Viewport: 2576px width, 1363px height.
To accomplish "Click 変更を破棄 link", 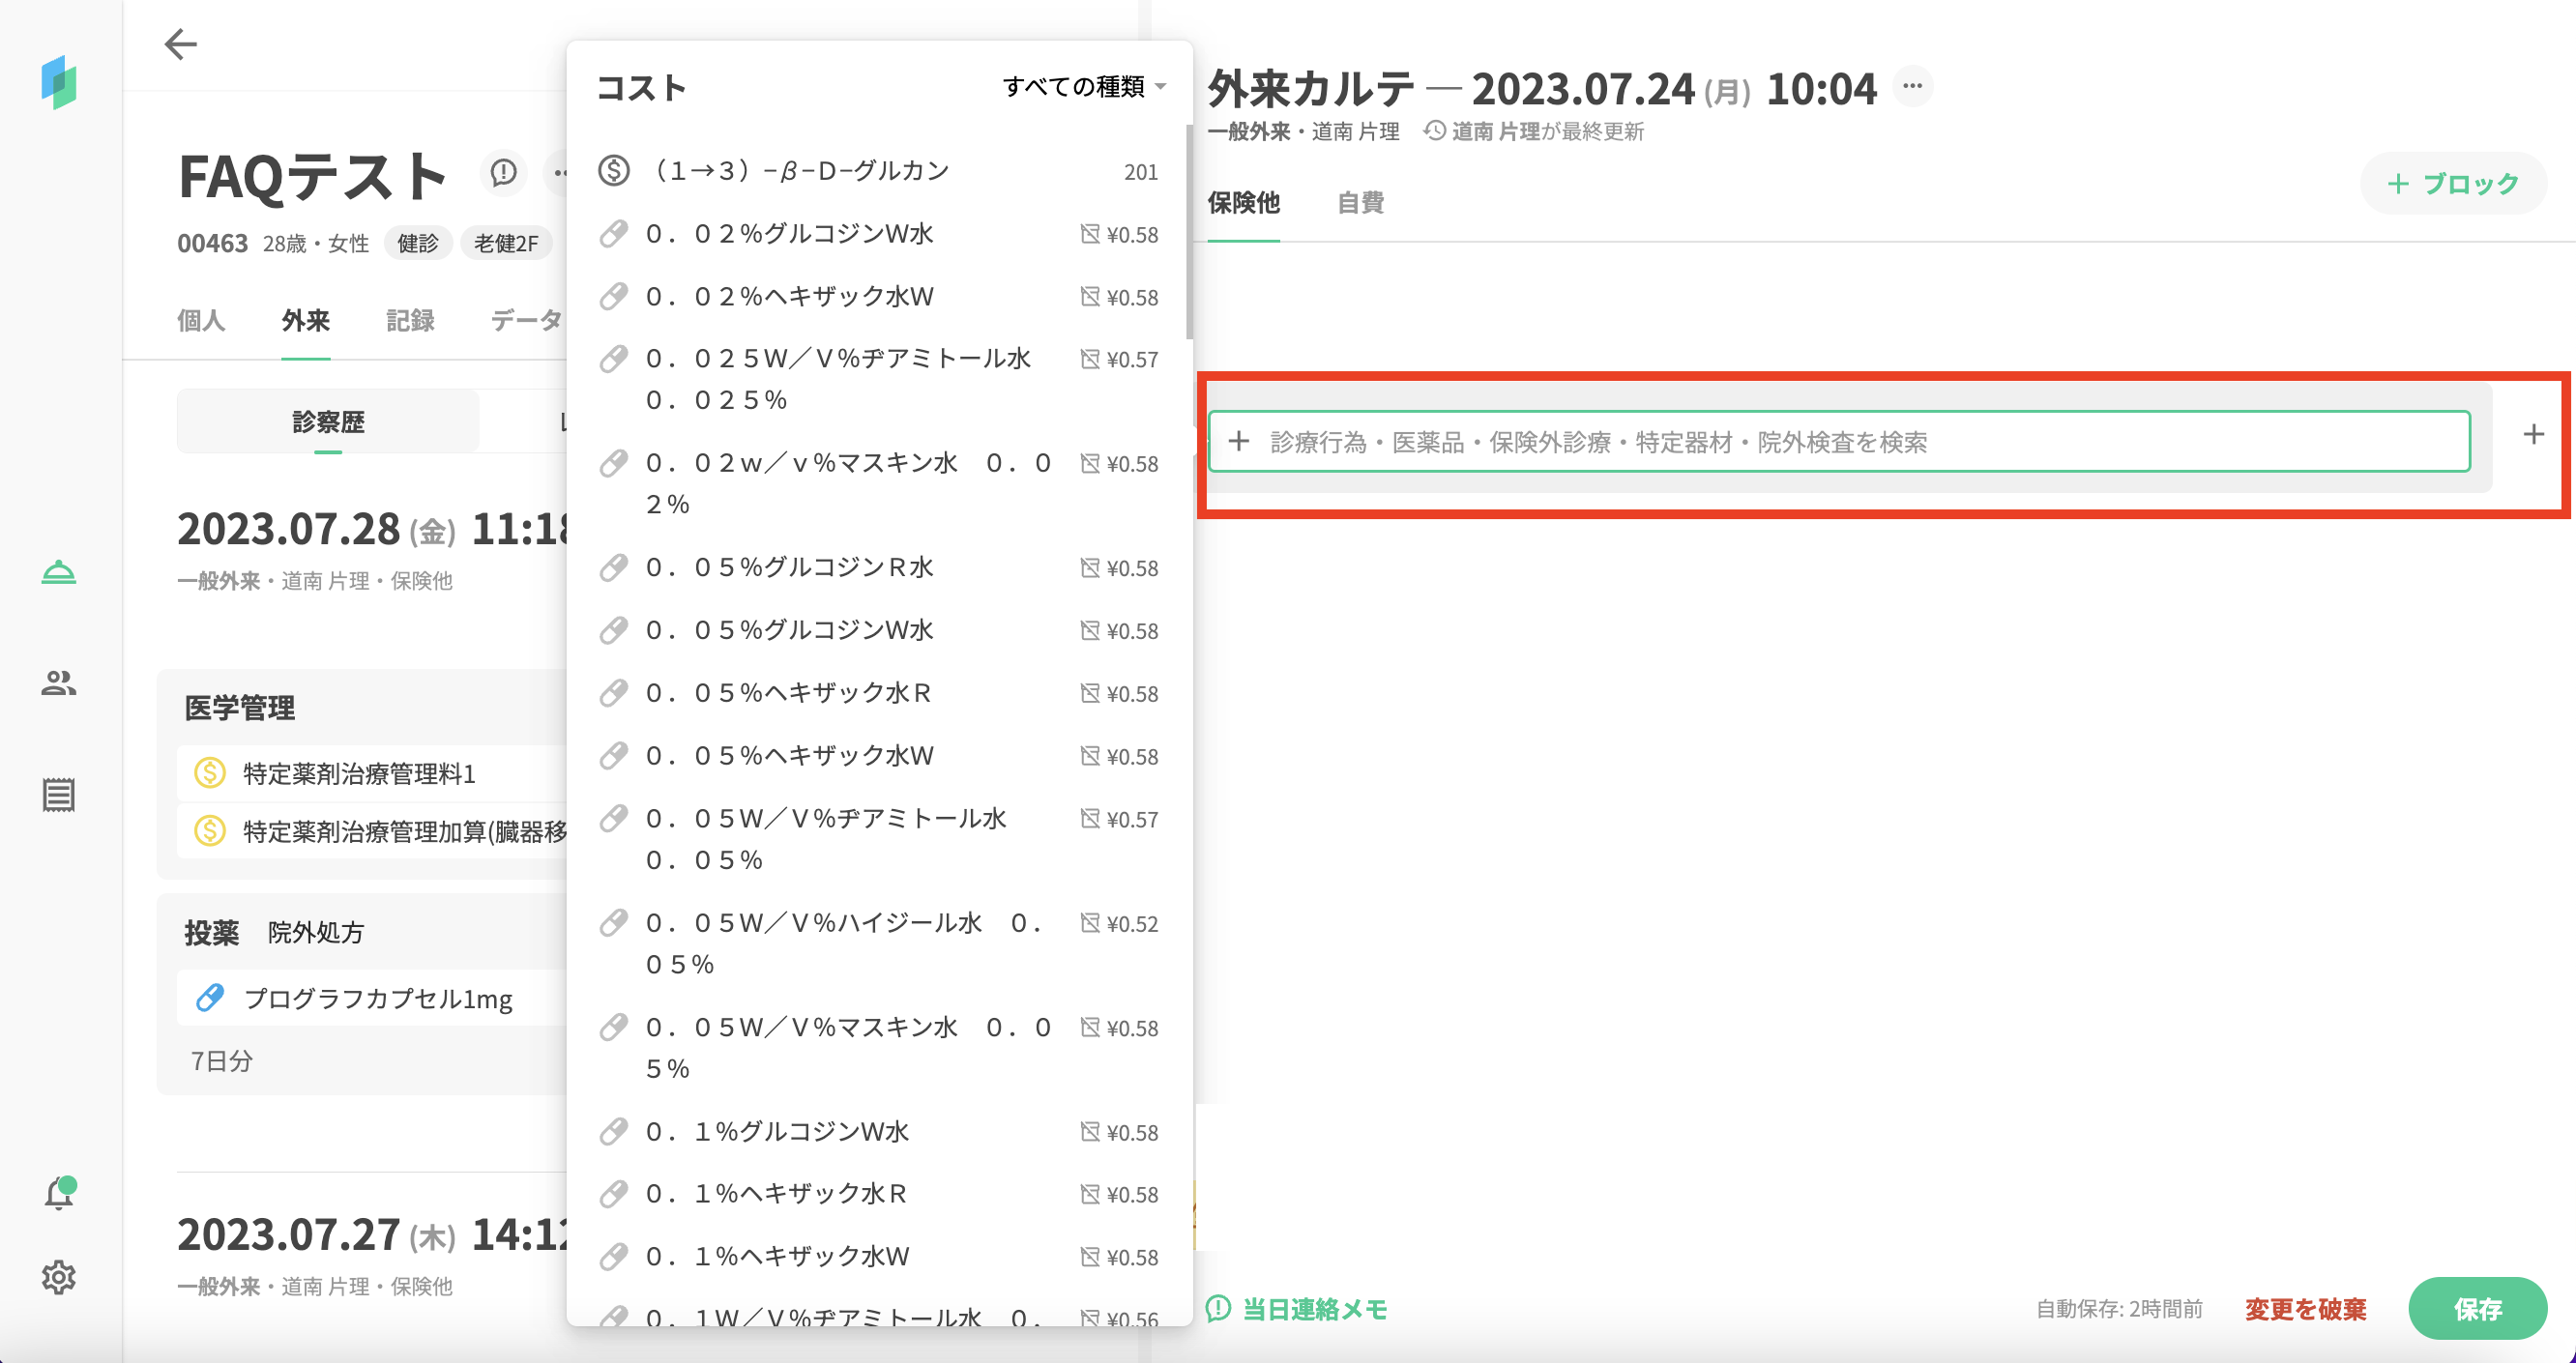I will click(x=2305, y=1309).
